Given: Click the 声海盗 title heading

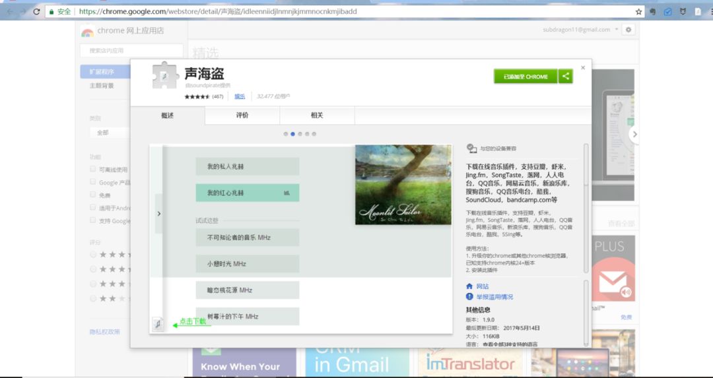Looking at the screenshot, I should pyautogui.click(x=204, y=74).
